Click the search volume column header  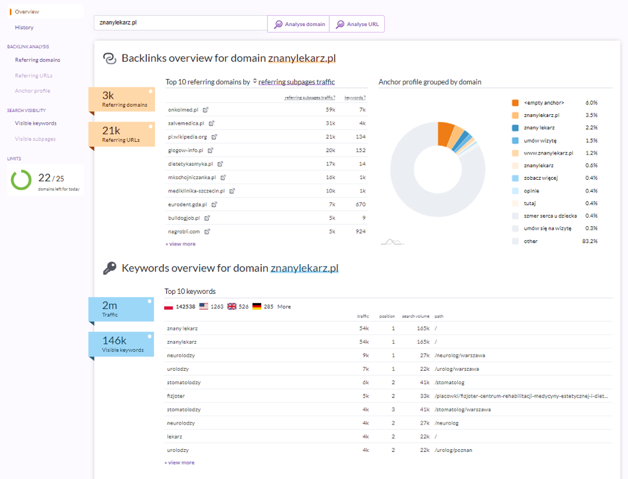click(415, 316)
